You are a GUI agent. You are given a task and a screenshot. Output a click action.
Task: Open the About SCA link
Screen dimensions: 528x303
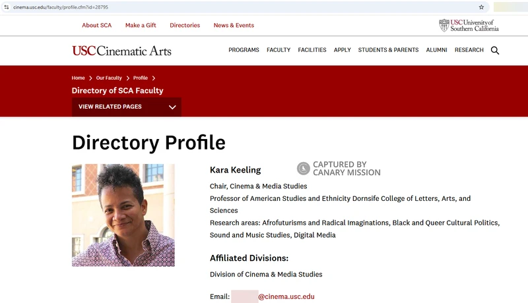click(x=96, y=25)
